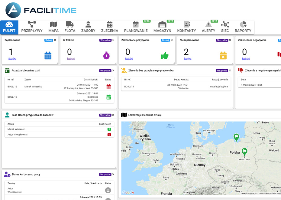
Task: Open the Planowanie tab
Action: point(136,27)
